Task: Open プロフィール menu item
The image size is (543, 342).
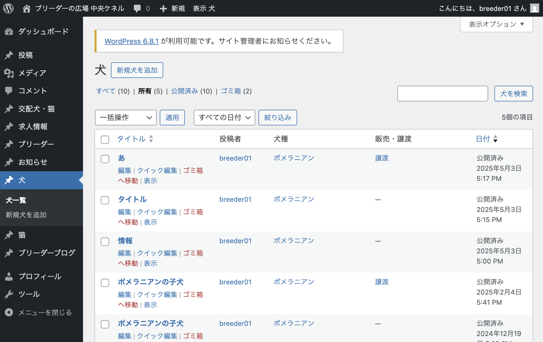Action: (x=42, y=276)
